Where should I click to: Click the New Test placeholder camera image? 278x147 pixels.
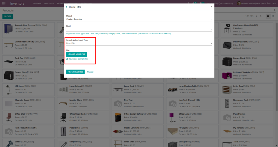pyautogui.click(x=118, y=103)
